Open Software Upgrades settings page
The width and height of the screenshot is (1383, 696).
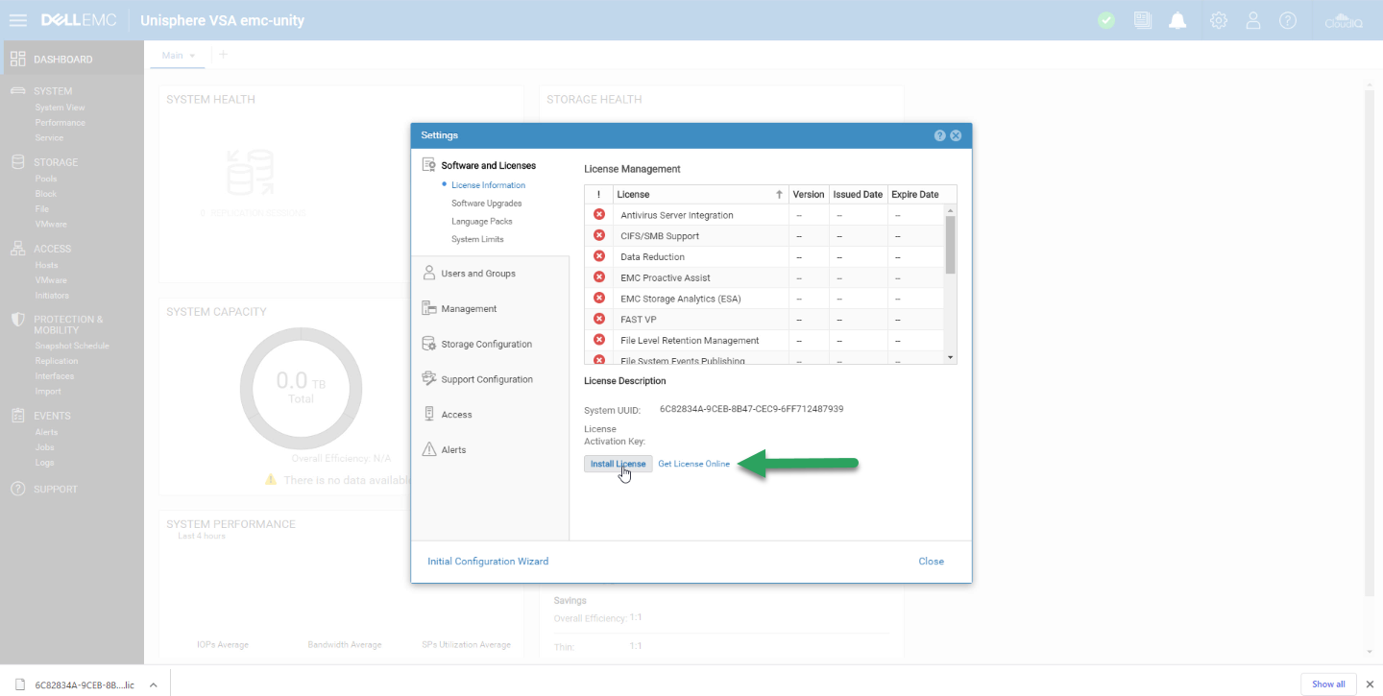pos(487,204)
